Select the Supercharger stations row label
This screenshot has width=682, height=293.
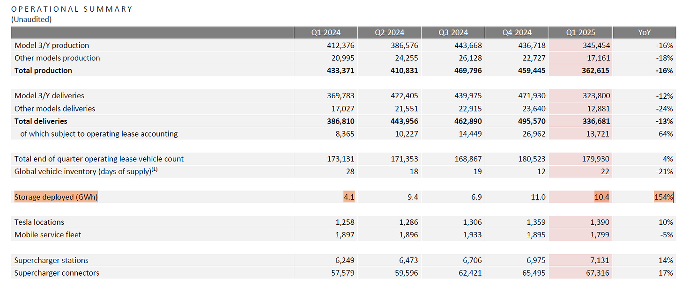52,260
